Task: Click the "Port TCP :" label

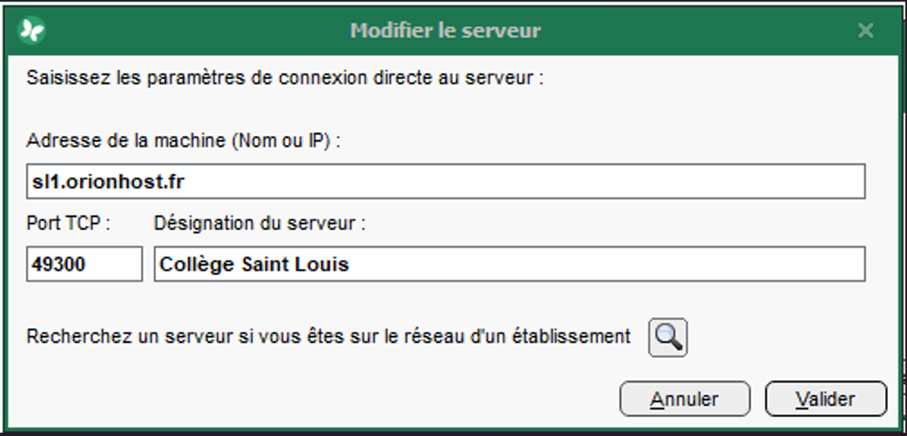Action: [69, 224]
